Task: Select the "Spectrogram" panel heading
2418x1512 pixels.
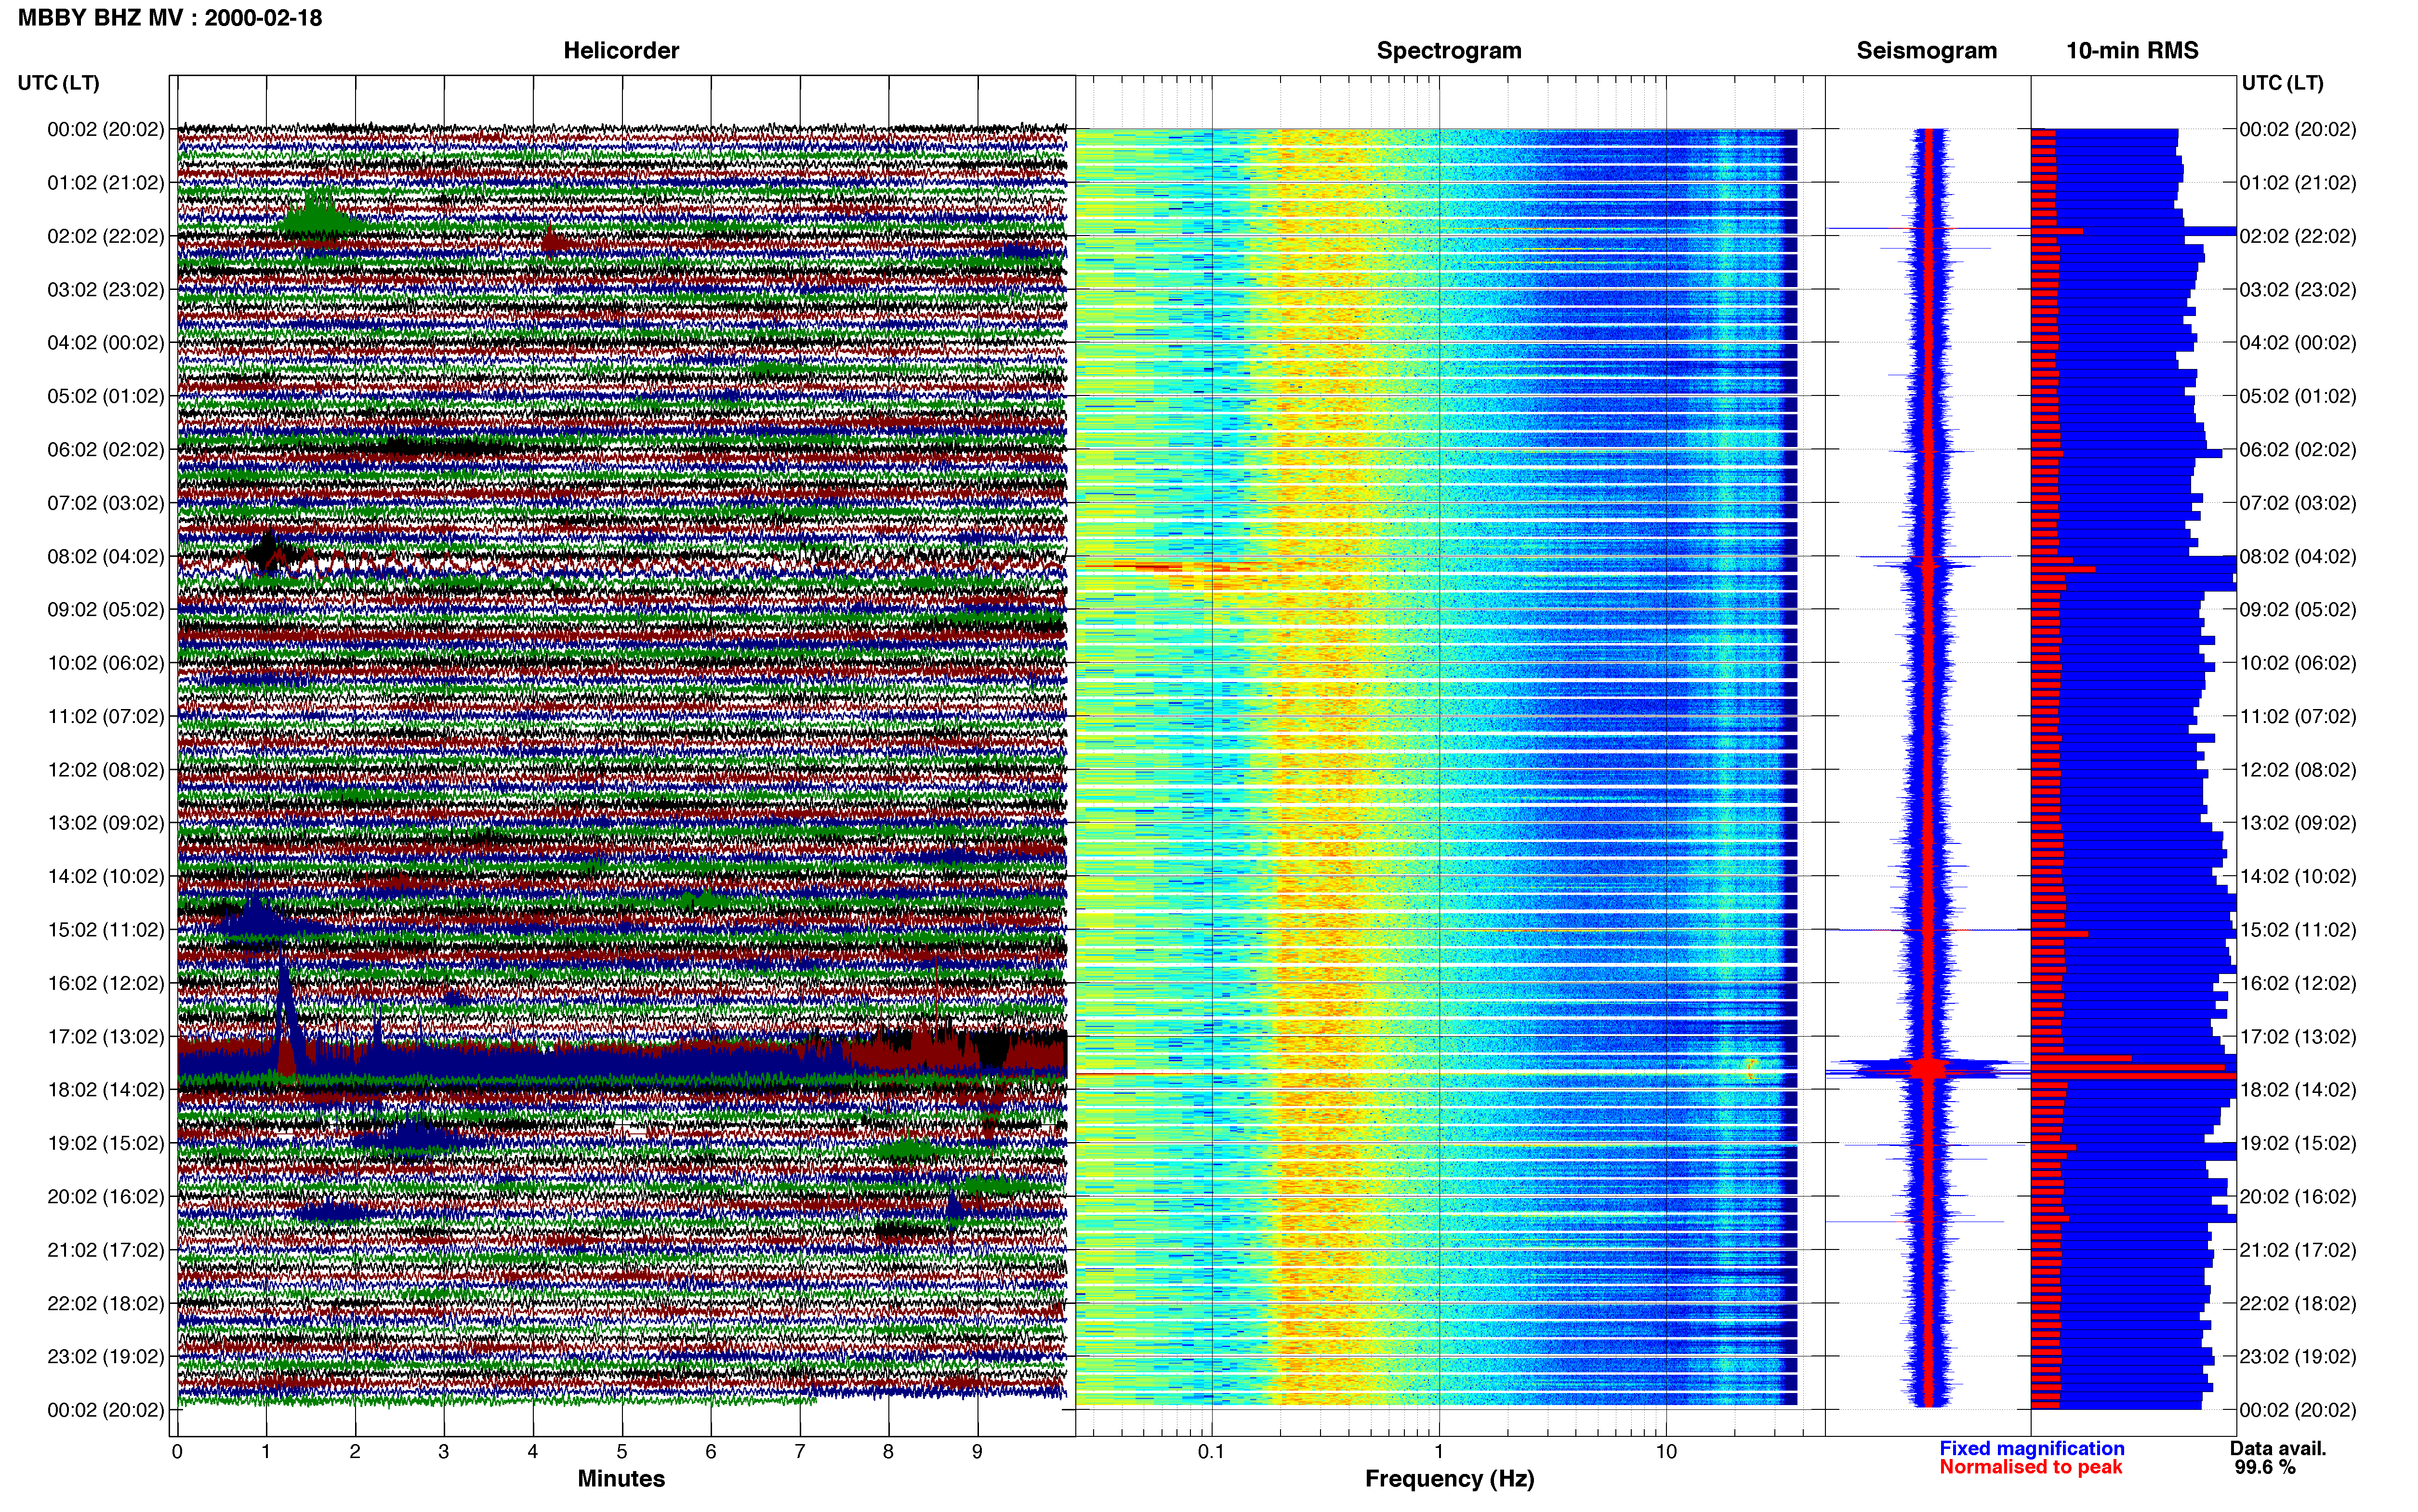Action: [1449, 51]
